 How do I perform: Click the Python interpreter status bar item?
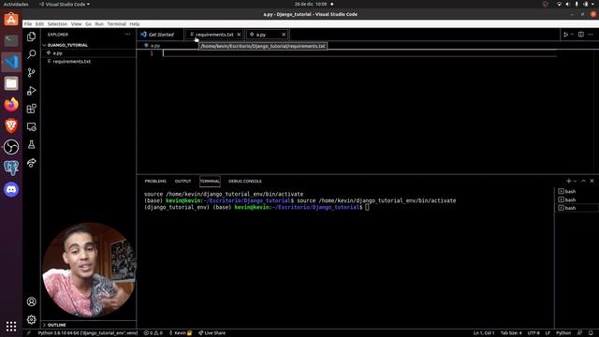(x=88, y=333)
